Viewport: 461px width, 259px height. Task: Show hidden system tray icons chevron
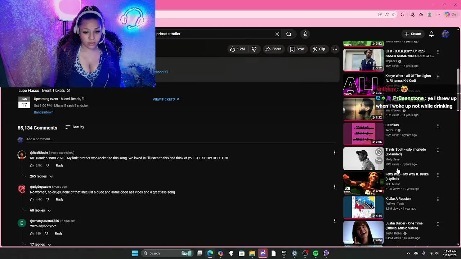[408, 253]
